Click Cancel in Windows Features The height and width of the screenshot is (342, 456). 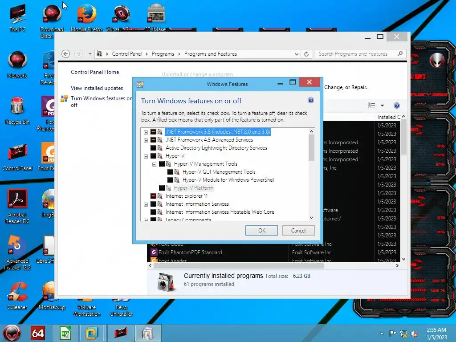298,230
